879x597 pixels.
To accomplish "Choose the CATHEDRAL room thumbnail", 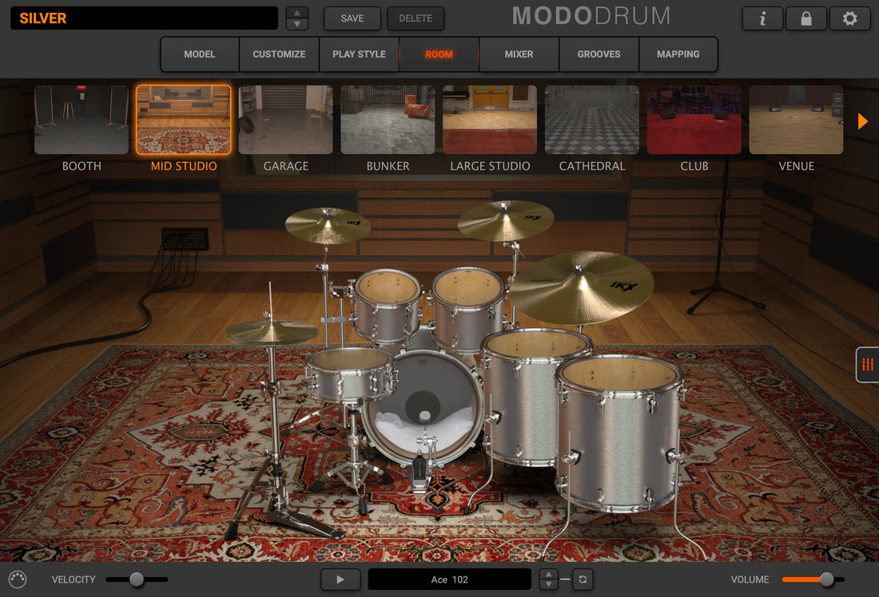I will [x=591, y=120].
